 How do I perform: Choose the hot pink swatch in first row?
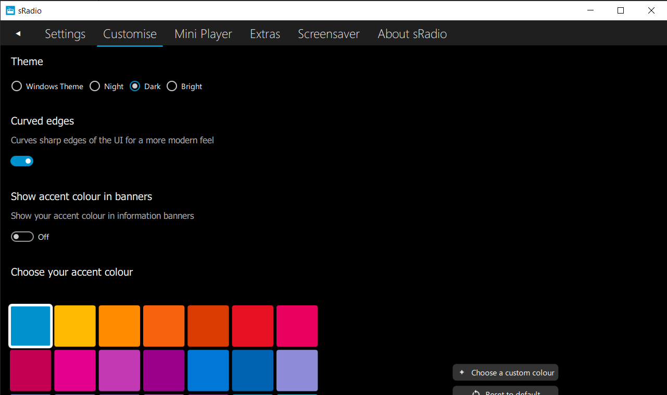tap(297, 326)
